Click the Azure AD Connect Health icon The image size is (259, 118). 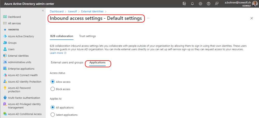coord(5,75)
